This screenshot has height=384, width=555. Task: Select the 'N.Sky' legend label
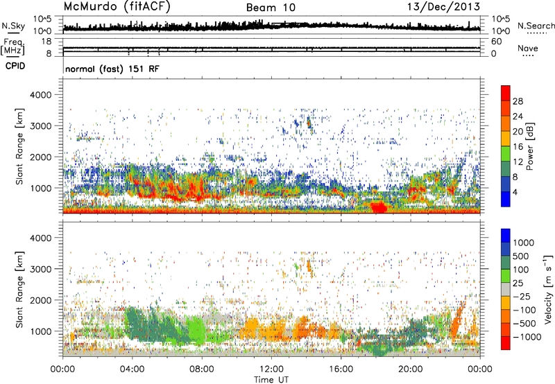(13, 26)
